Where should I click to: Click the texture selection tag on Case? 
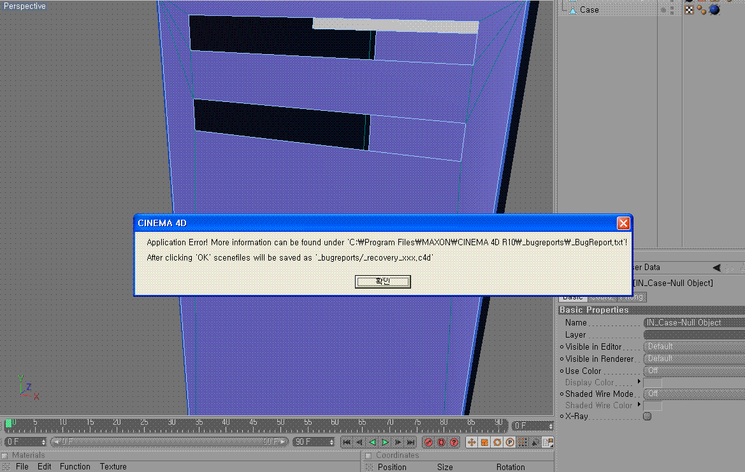tap(701, 10)
